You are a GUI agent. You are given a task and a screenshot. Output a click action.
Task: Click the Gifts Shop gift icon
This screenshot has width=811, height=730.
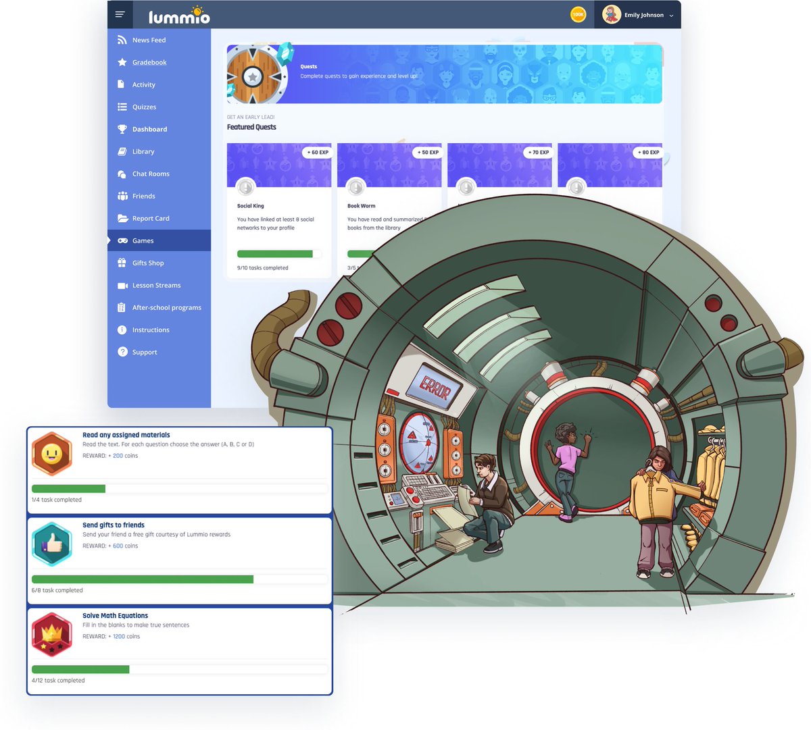point(122,263)
